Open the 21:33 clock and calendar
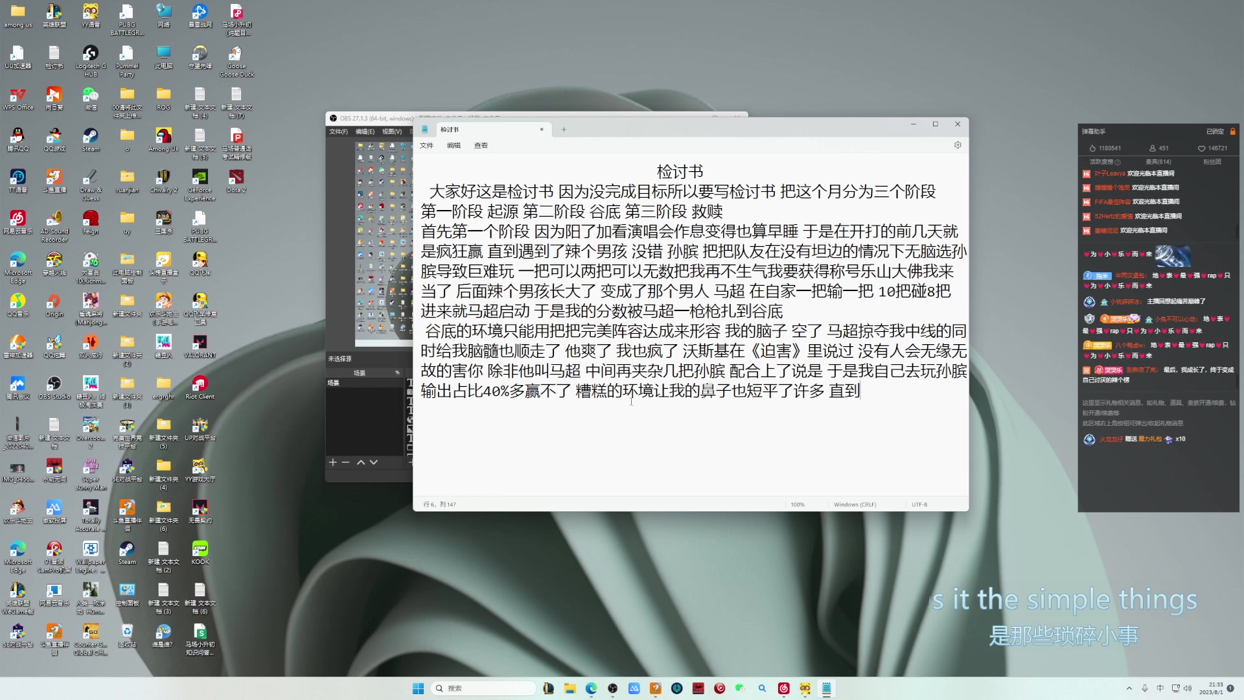This screenshot has height=700, width=1244. tap(1210, 688)
